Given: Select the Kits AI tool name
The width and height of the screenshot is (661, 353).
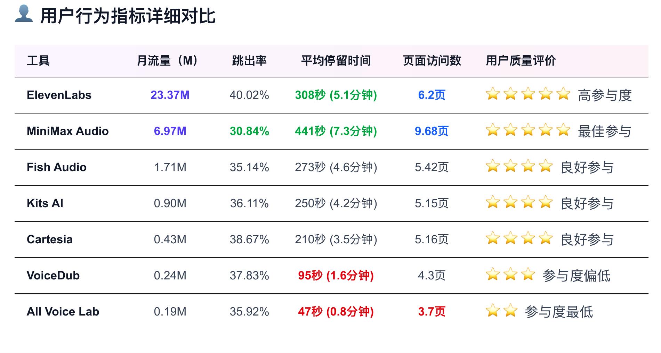Looking at the screenshot, I should click(x=45, y=203).
